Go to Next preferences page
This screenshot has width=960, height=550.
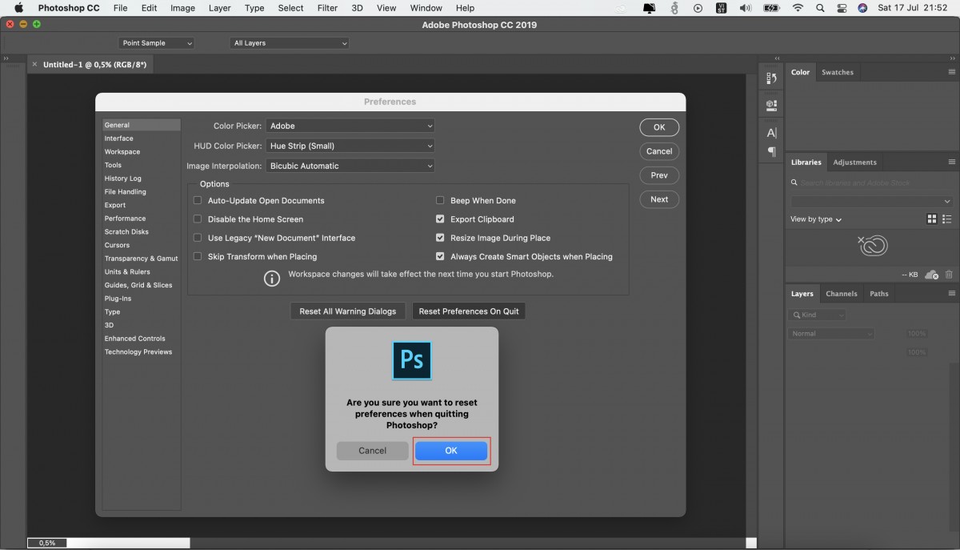659,199
